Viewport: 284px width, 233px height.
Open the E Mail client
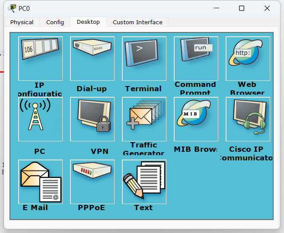40,182
